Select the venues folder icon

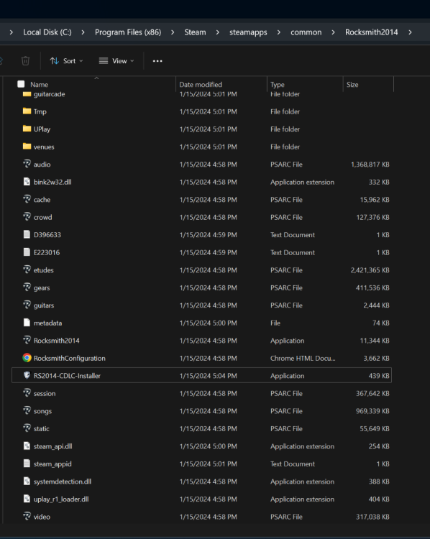[x=27, y=146]
